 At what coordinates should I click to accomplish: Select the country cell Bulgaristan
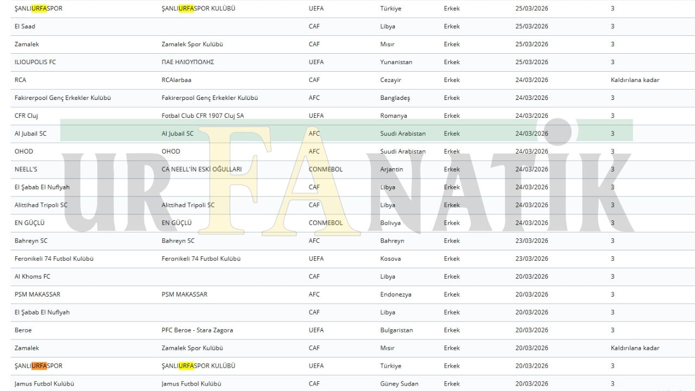(x=397, y=330)
